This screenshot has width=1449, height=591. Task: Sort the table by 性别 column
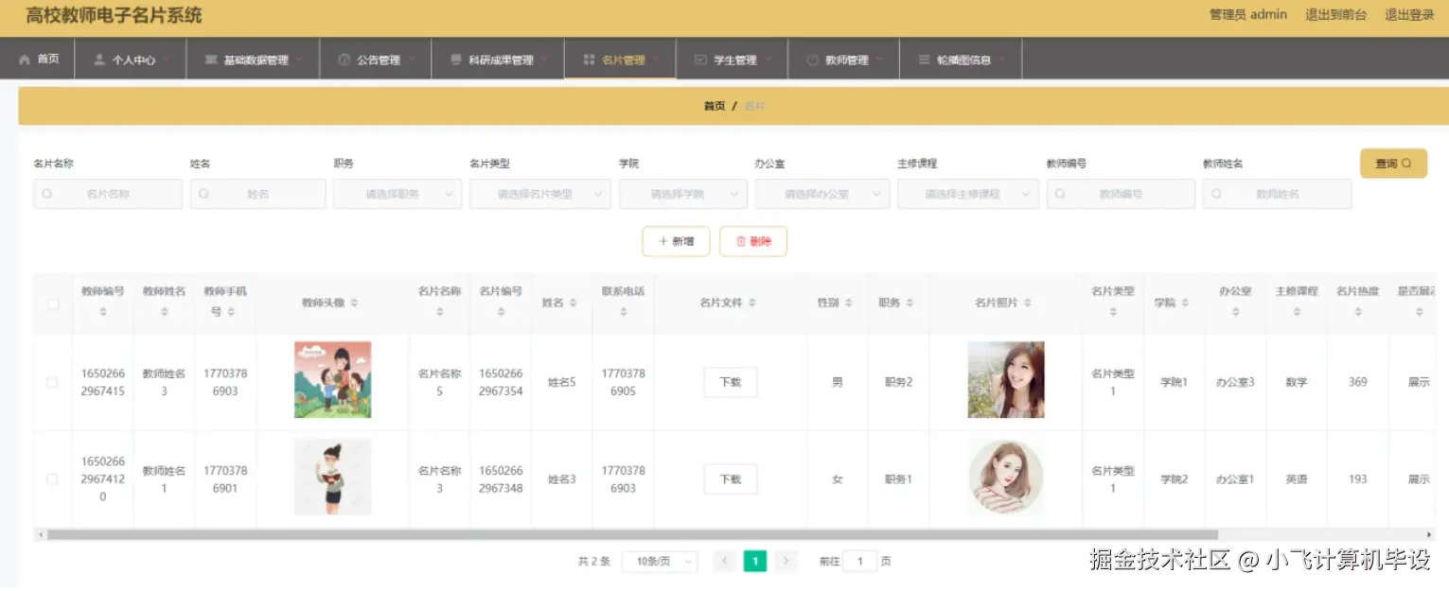pyautogui.click(x=849, y=303)
